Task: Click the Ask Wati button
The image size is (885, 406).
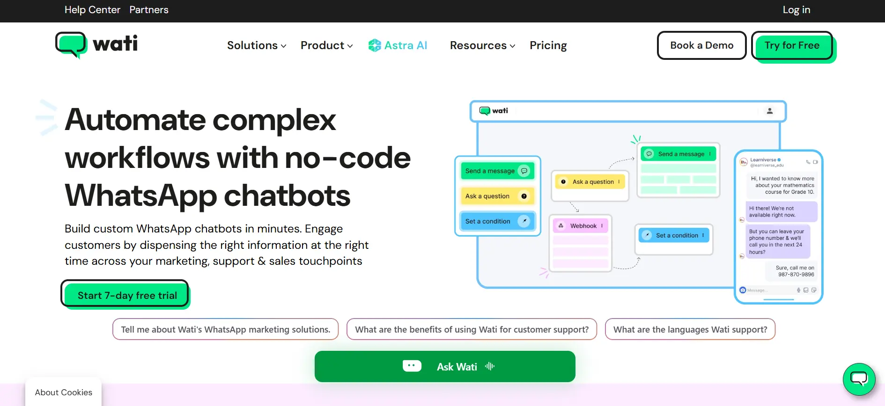Action: 445,366
